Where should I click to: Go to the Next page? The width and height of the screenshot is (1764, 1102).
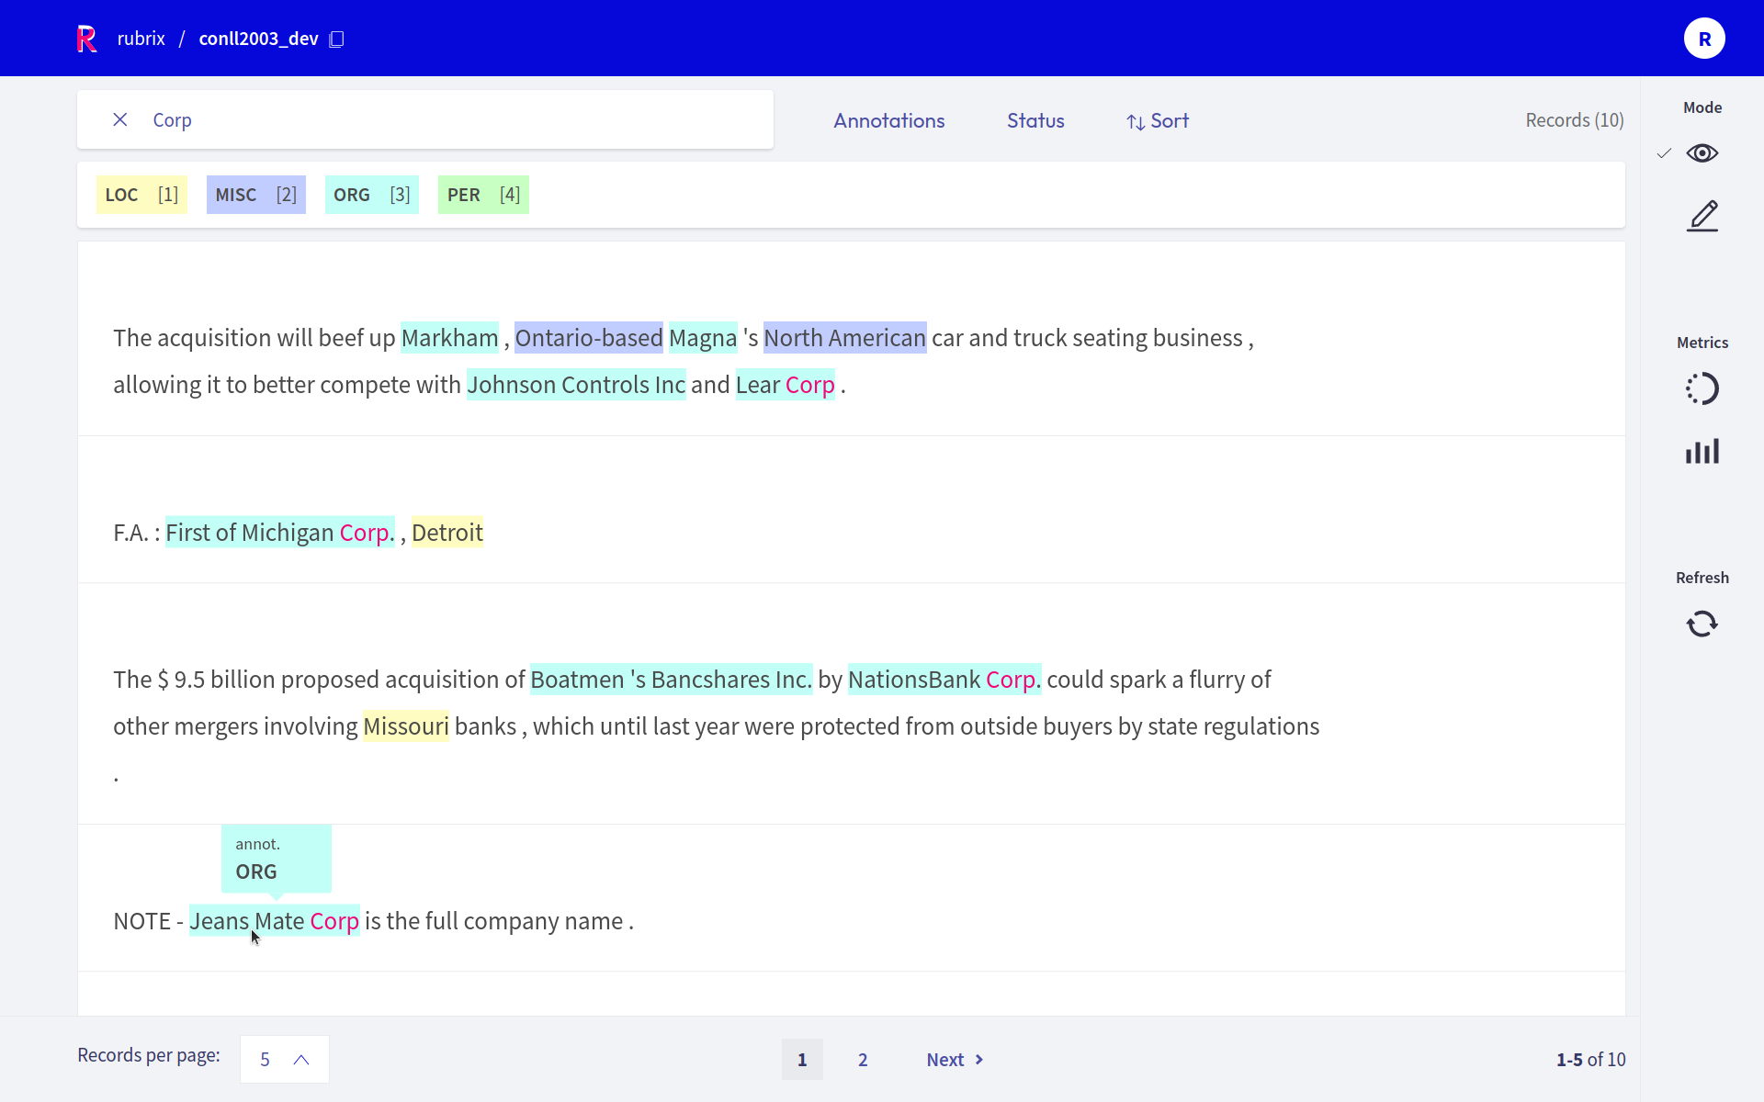pos(955,1060)
